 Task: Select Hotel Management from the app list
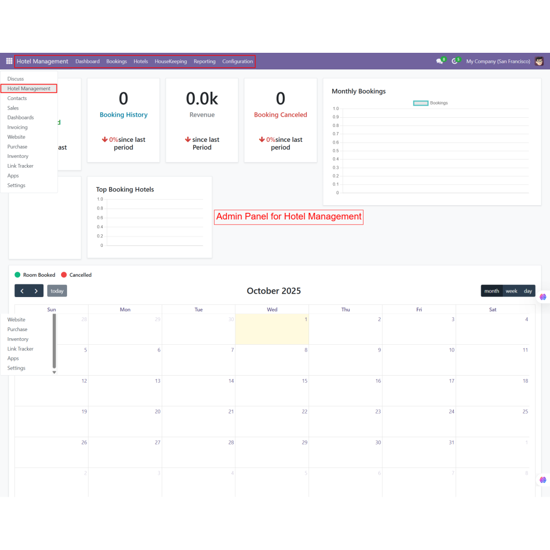[x=29, y=89]
